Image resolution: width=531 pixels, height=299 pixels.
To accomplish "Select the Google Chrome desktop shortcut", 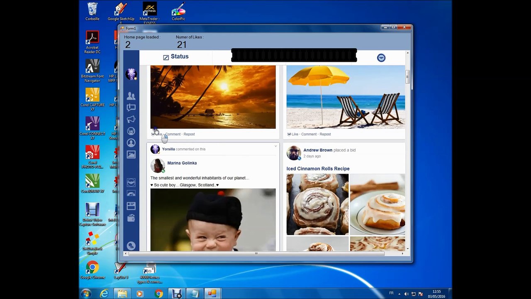I will click(93, 270).
